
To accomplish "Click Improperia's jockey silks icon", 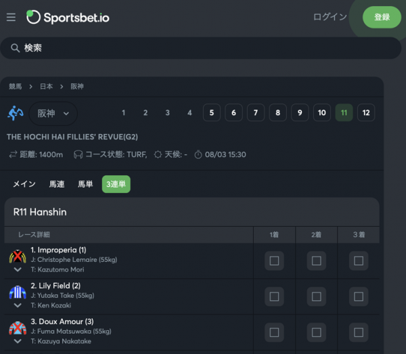I will click(18, 257).
